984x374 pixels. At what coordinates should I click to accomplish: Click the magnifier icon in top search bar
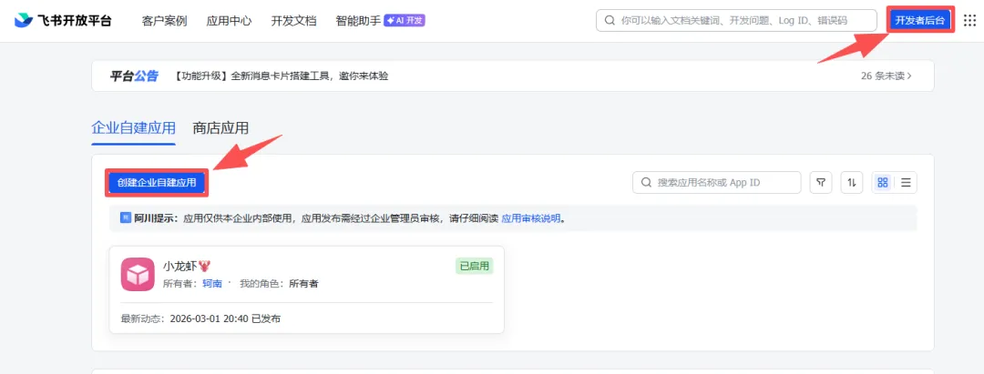coord(609,21)
